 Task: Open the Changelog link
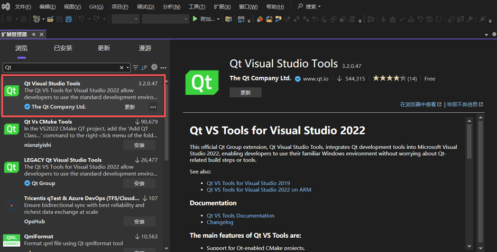pos(220,222)
